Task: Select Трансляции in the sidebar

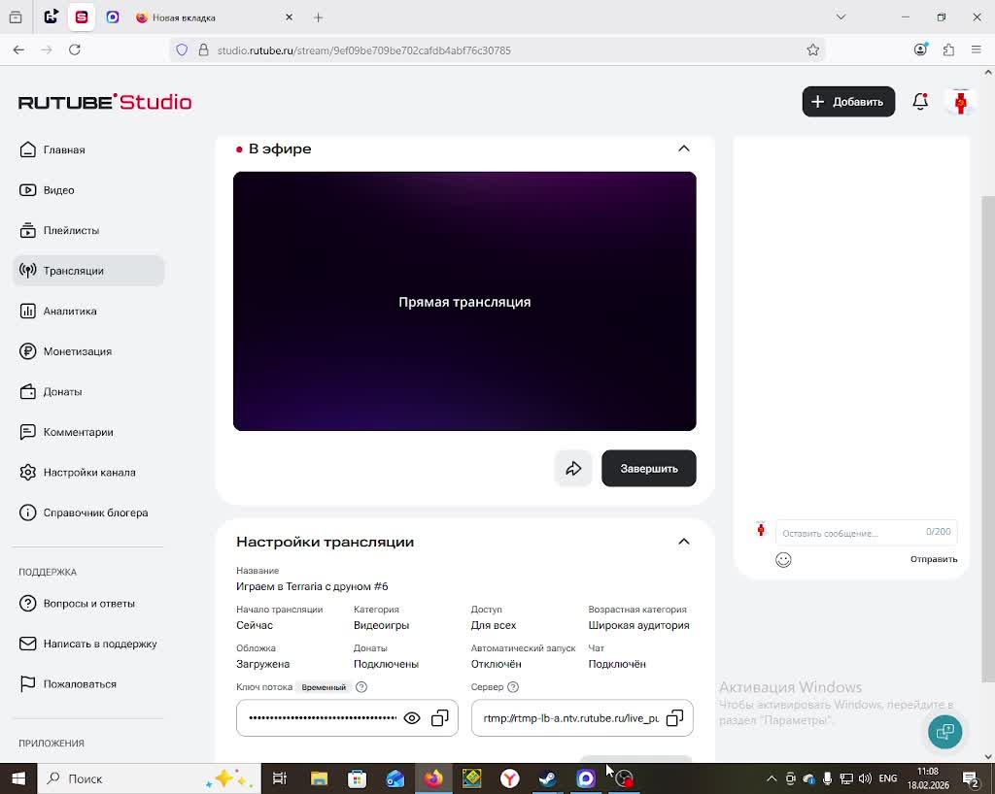Action: click(88, 271)
